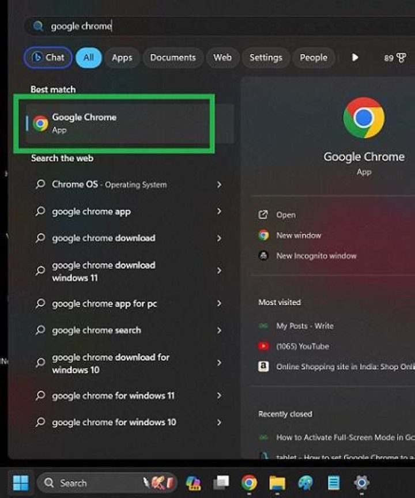
Task: Open the Bing Chat filter tab
Action: 48,58
